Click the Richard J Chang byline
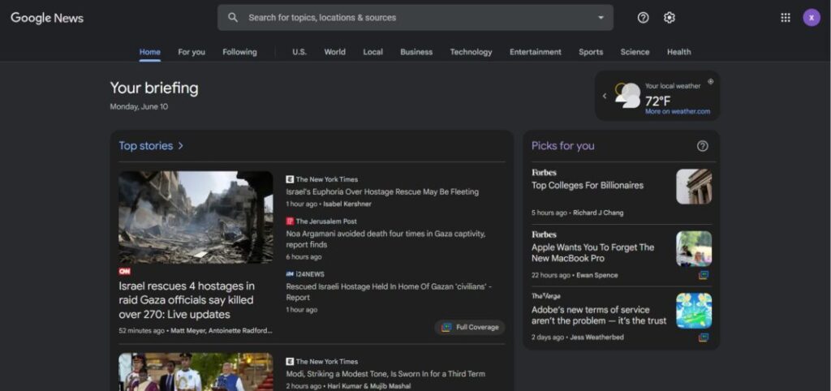831x391 pixels. 598,213
